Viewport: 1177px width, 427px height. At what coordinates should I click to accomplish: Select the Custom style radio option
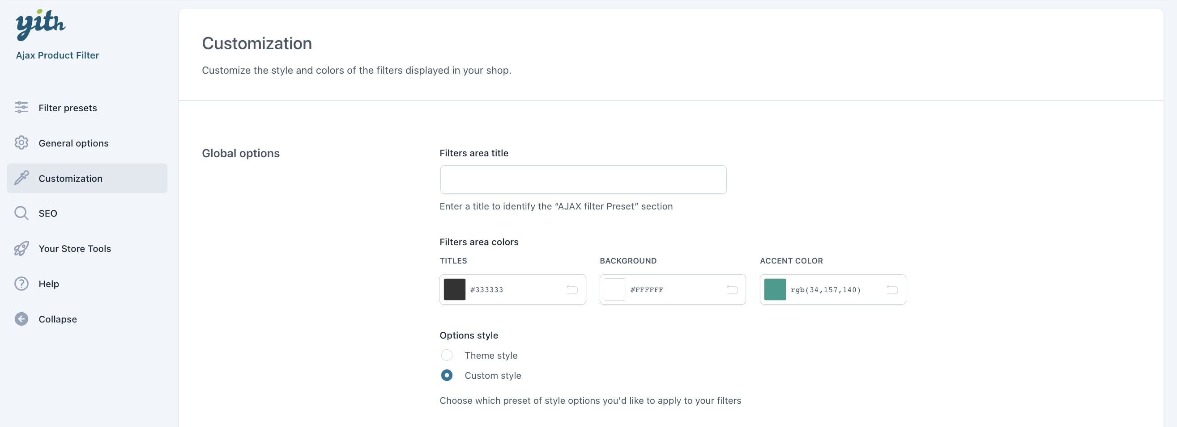[x=446, y=375]
